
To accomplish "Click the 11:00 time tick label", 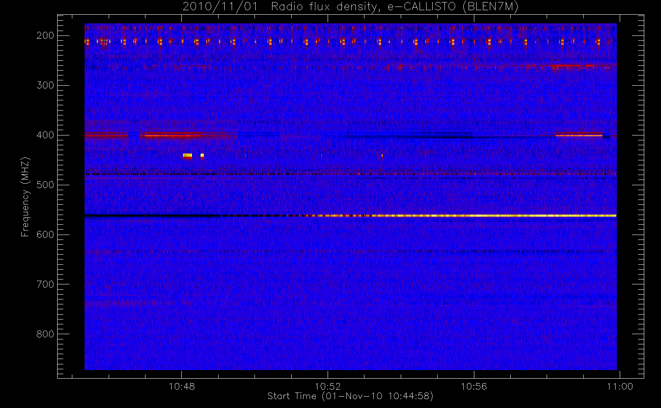I will tap(620, 386).
